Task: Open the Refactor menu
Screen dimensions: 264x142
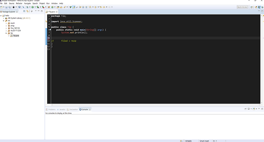Action: (x=19, y=3)
